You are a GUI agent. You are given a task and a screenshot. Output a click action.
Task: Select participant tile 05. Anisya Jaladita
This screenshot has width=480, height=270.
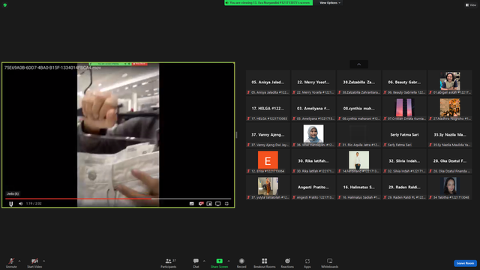tap(268, 82)
